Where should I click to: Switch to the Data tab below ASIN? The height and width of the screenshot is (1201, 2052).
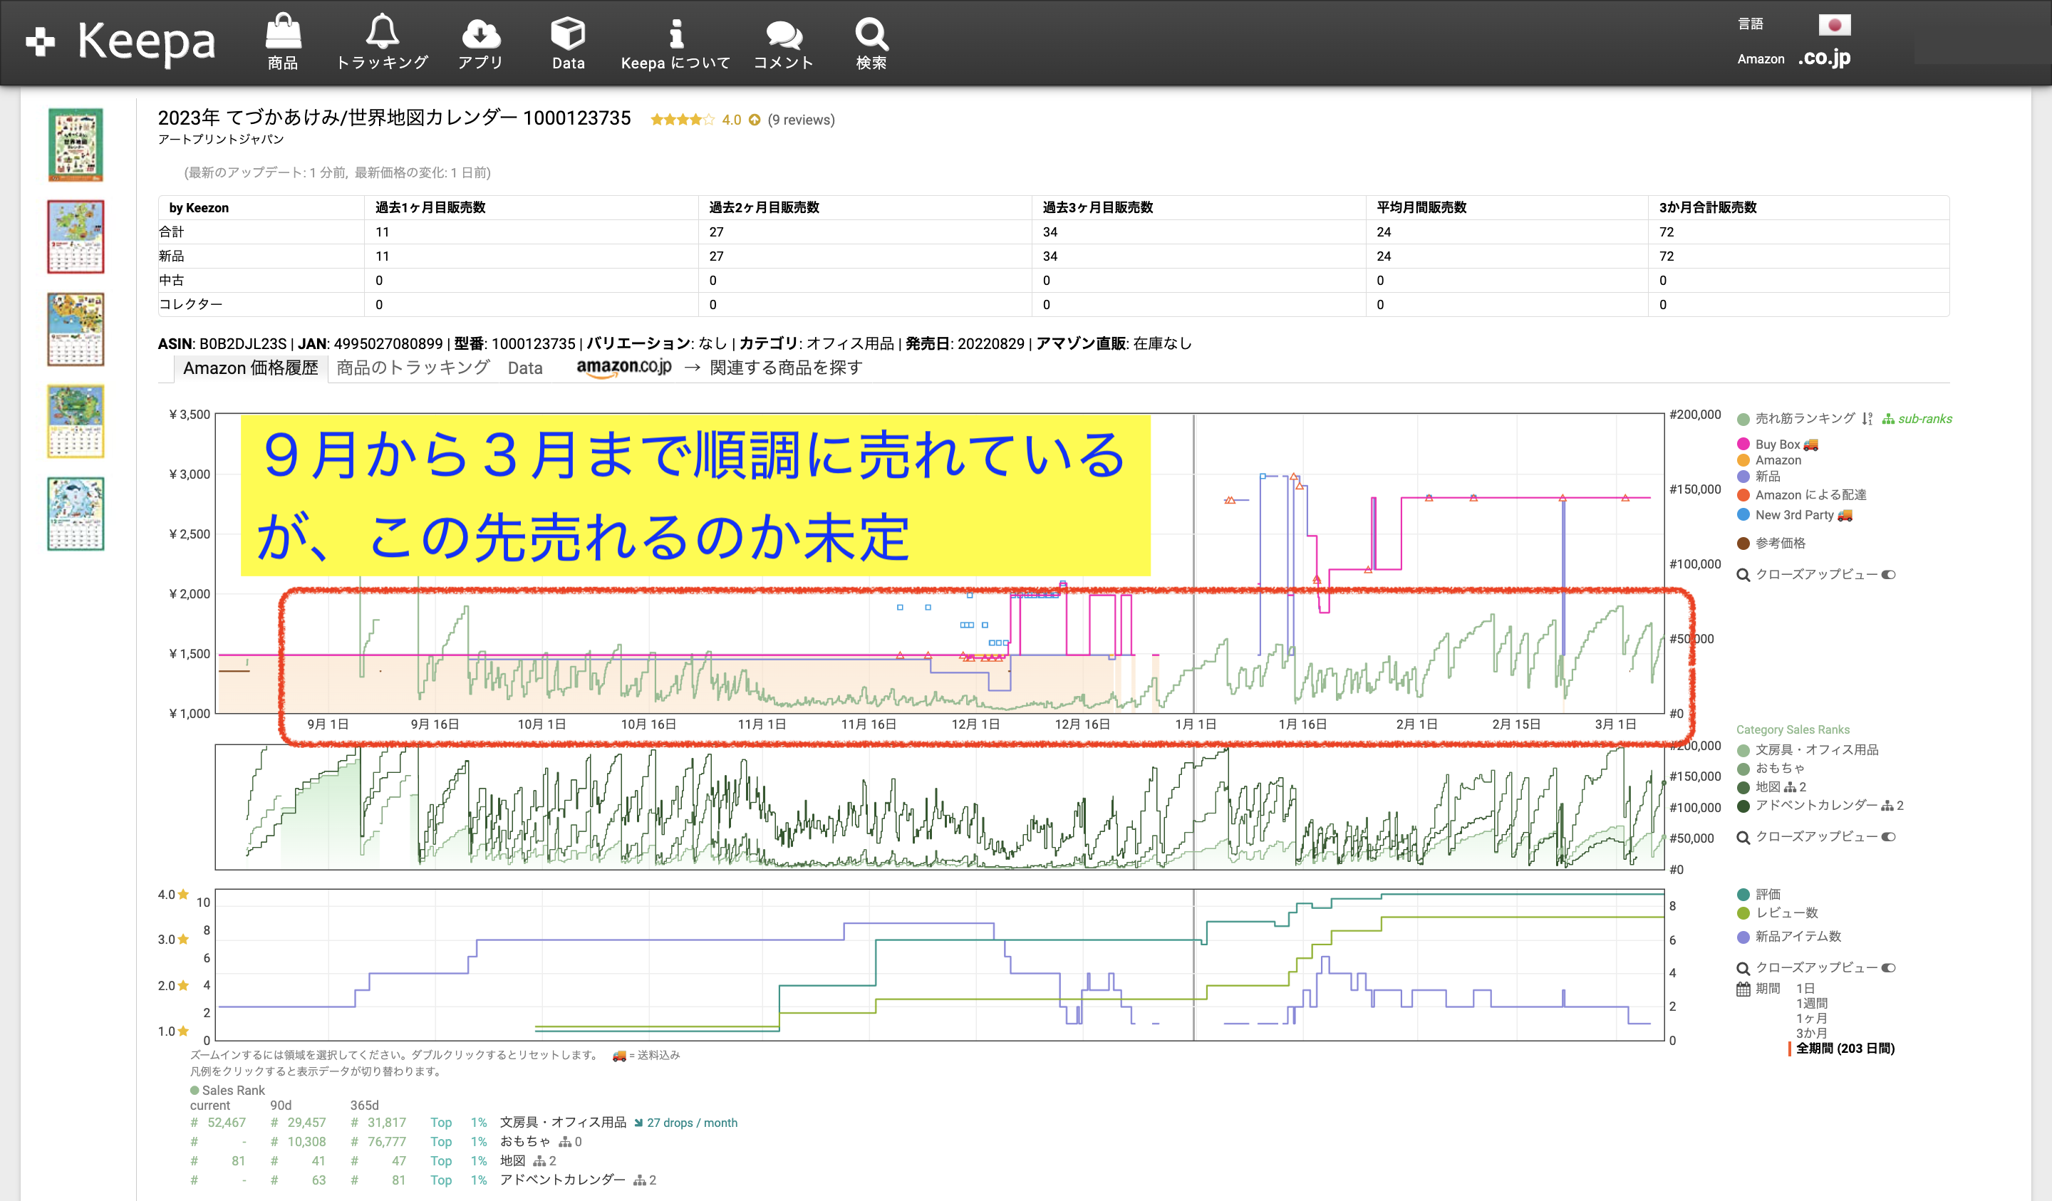coord(524,368)
